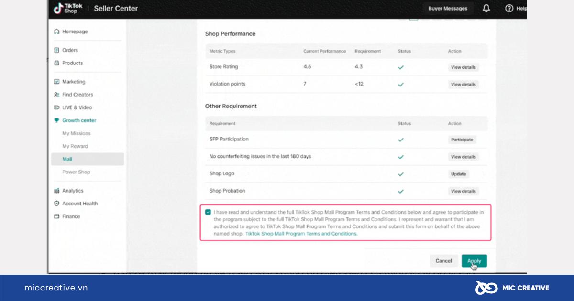Click Shop Logo status checkmark
Screen dimensions: 574x301
click(401, 174)
